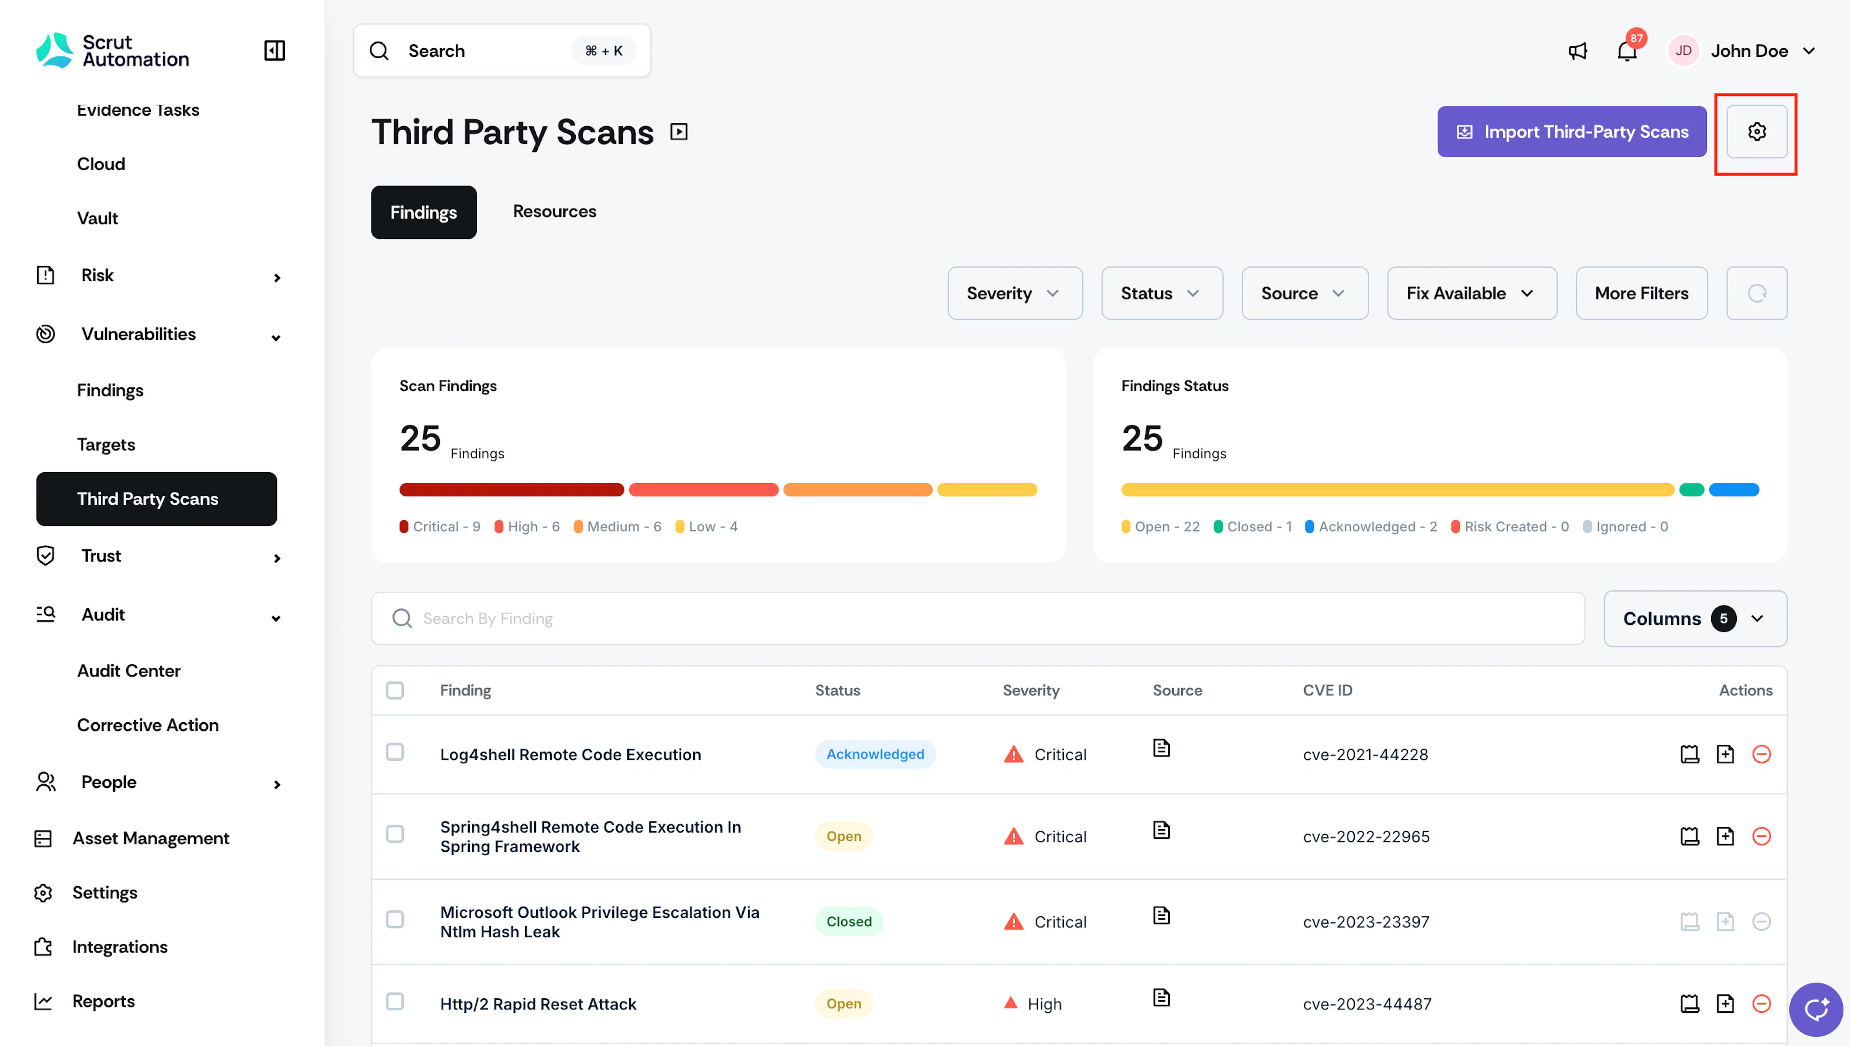The image size is (1850, 1046).
Task: Open Audit Center in the sidebar
Action: click(x=129, y=670)
